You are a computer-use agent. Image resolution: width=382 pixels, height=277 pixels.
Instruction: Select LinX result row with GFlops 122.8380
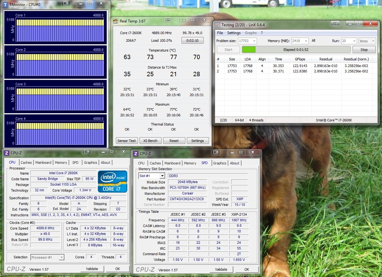[x=296, y=71]
